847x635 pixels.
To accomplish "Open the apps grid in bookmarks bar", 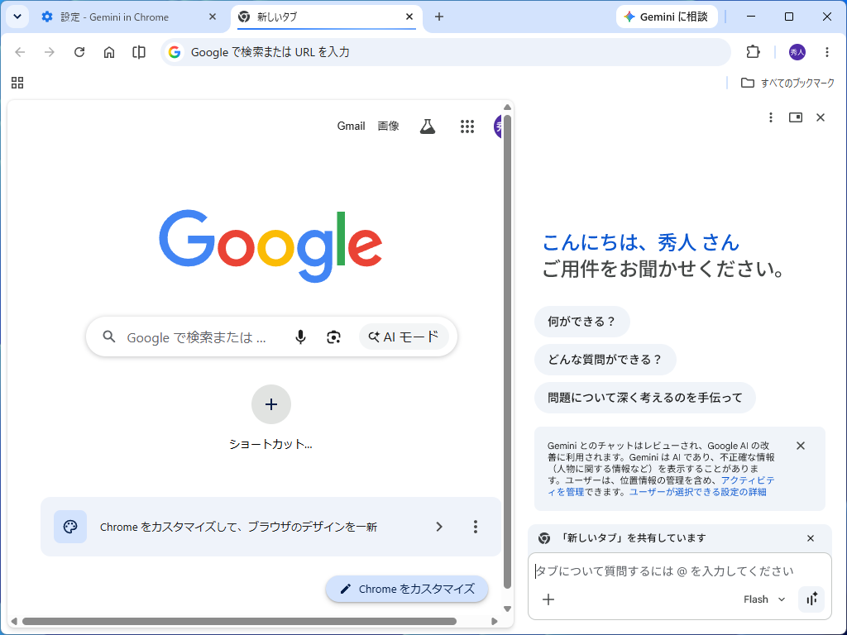I will coord(17,83).
